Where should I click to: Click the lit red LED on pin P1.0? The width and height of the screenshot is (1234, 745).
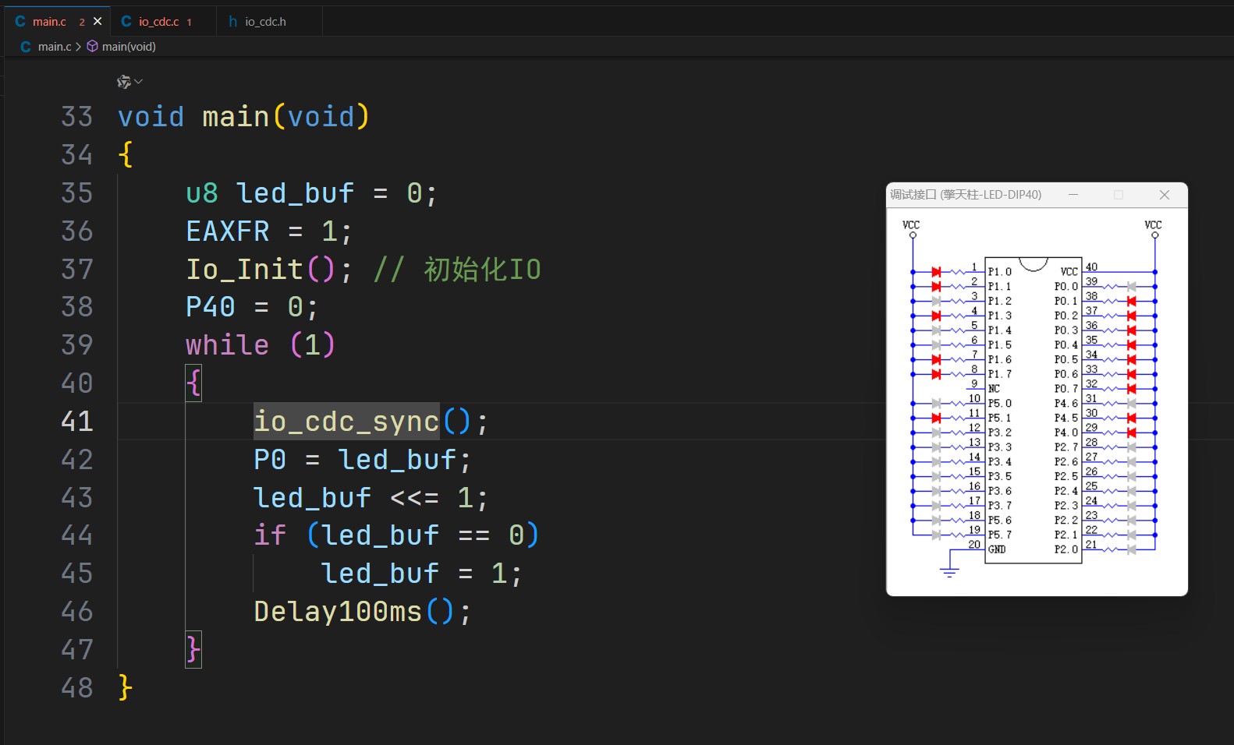[x=936, y=272]
